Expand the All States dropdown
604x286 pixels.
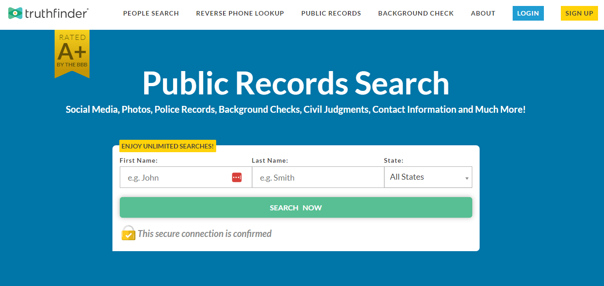pos(428,177)
